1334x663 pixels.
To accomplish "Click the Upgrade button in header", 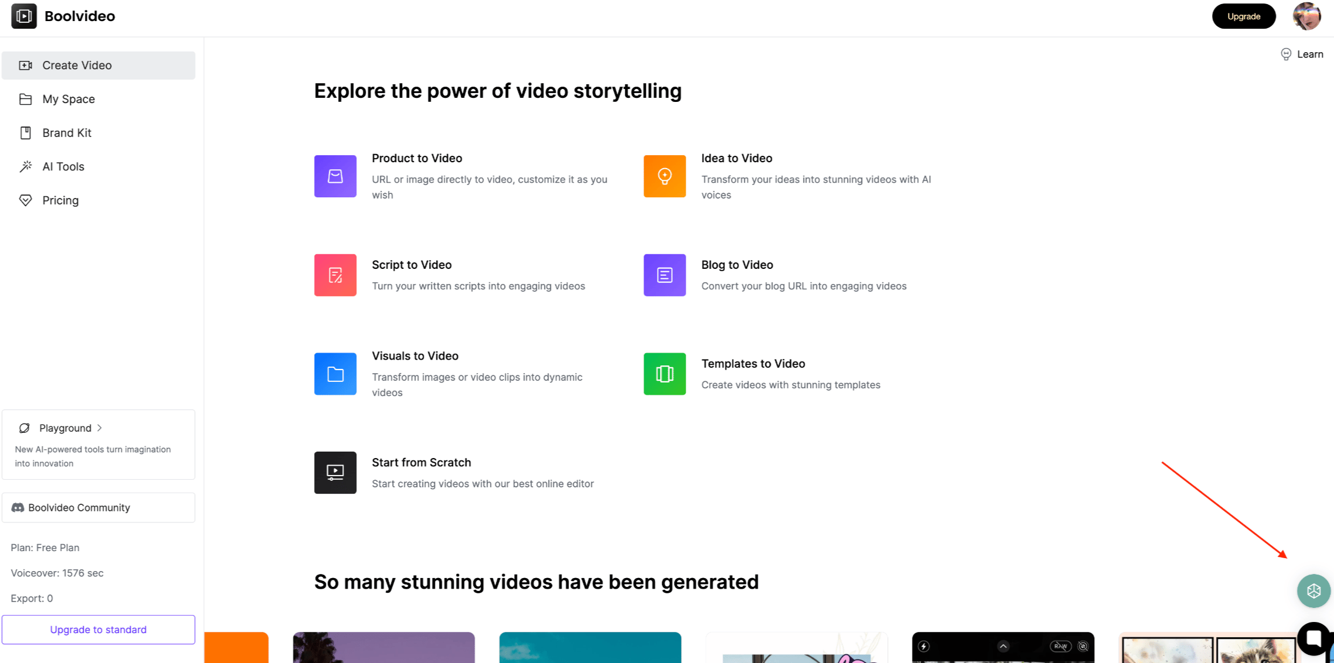I will click(x=1244, y=16).
